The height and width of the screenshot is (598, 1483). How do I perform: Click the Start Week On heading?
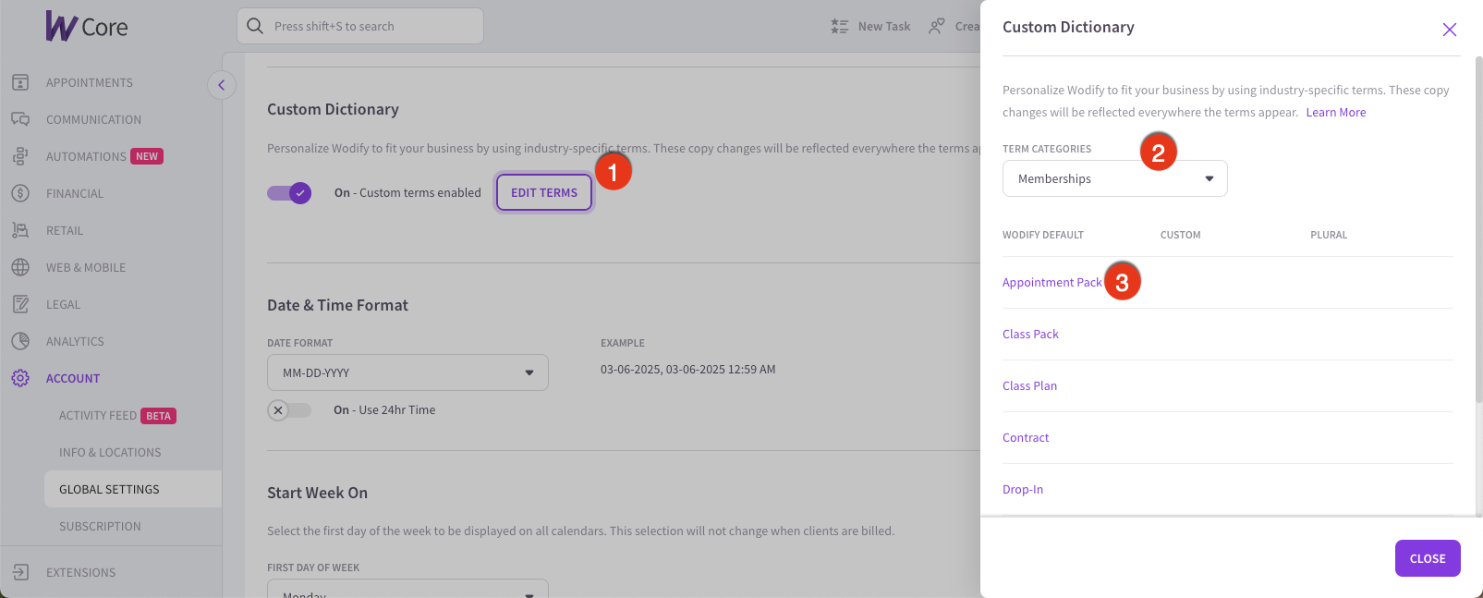pos(317,493)
